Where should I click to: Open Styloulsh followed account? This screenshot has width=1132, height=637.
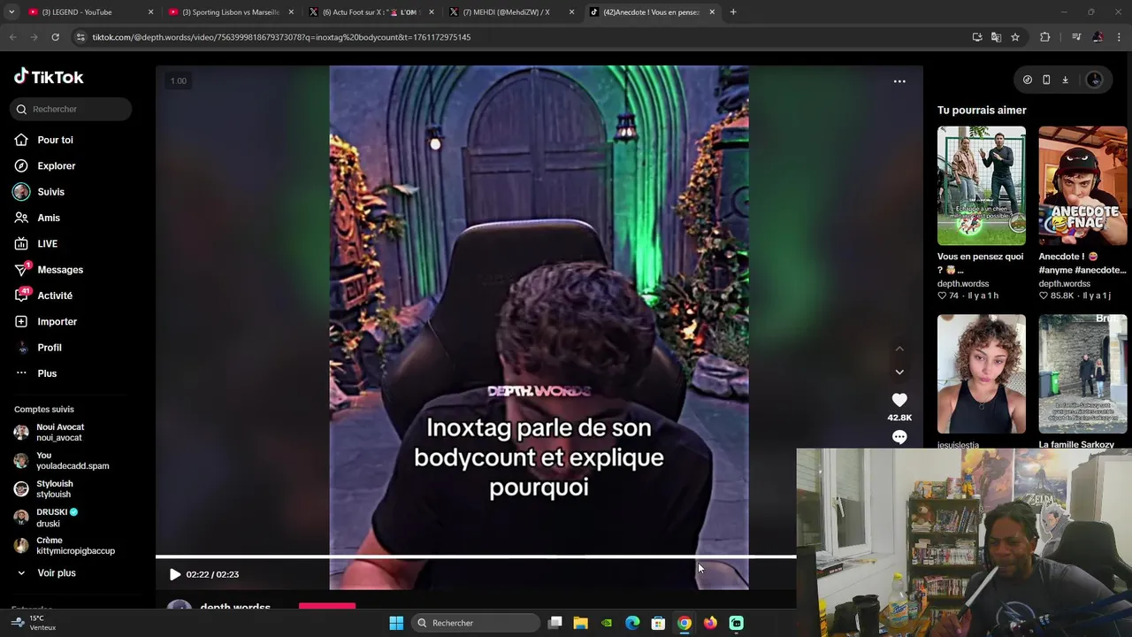(x=55, y=489)
